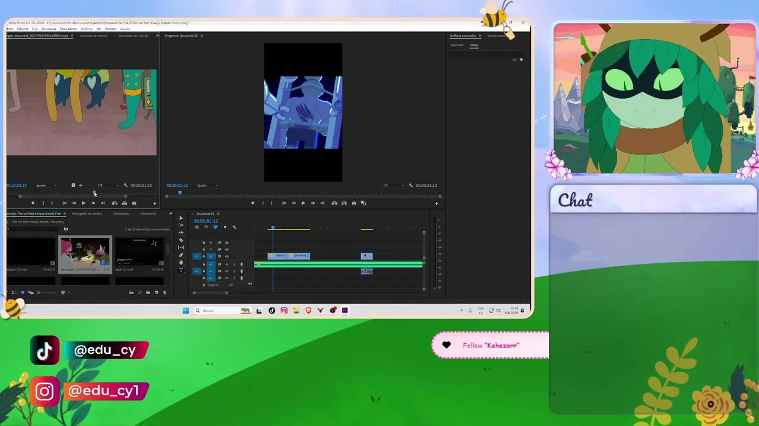Open Program monitor settings wrench

(x=410, y=185)
